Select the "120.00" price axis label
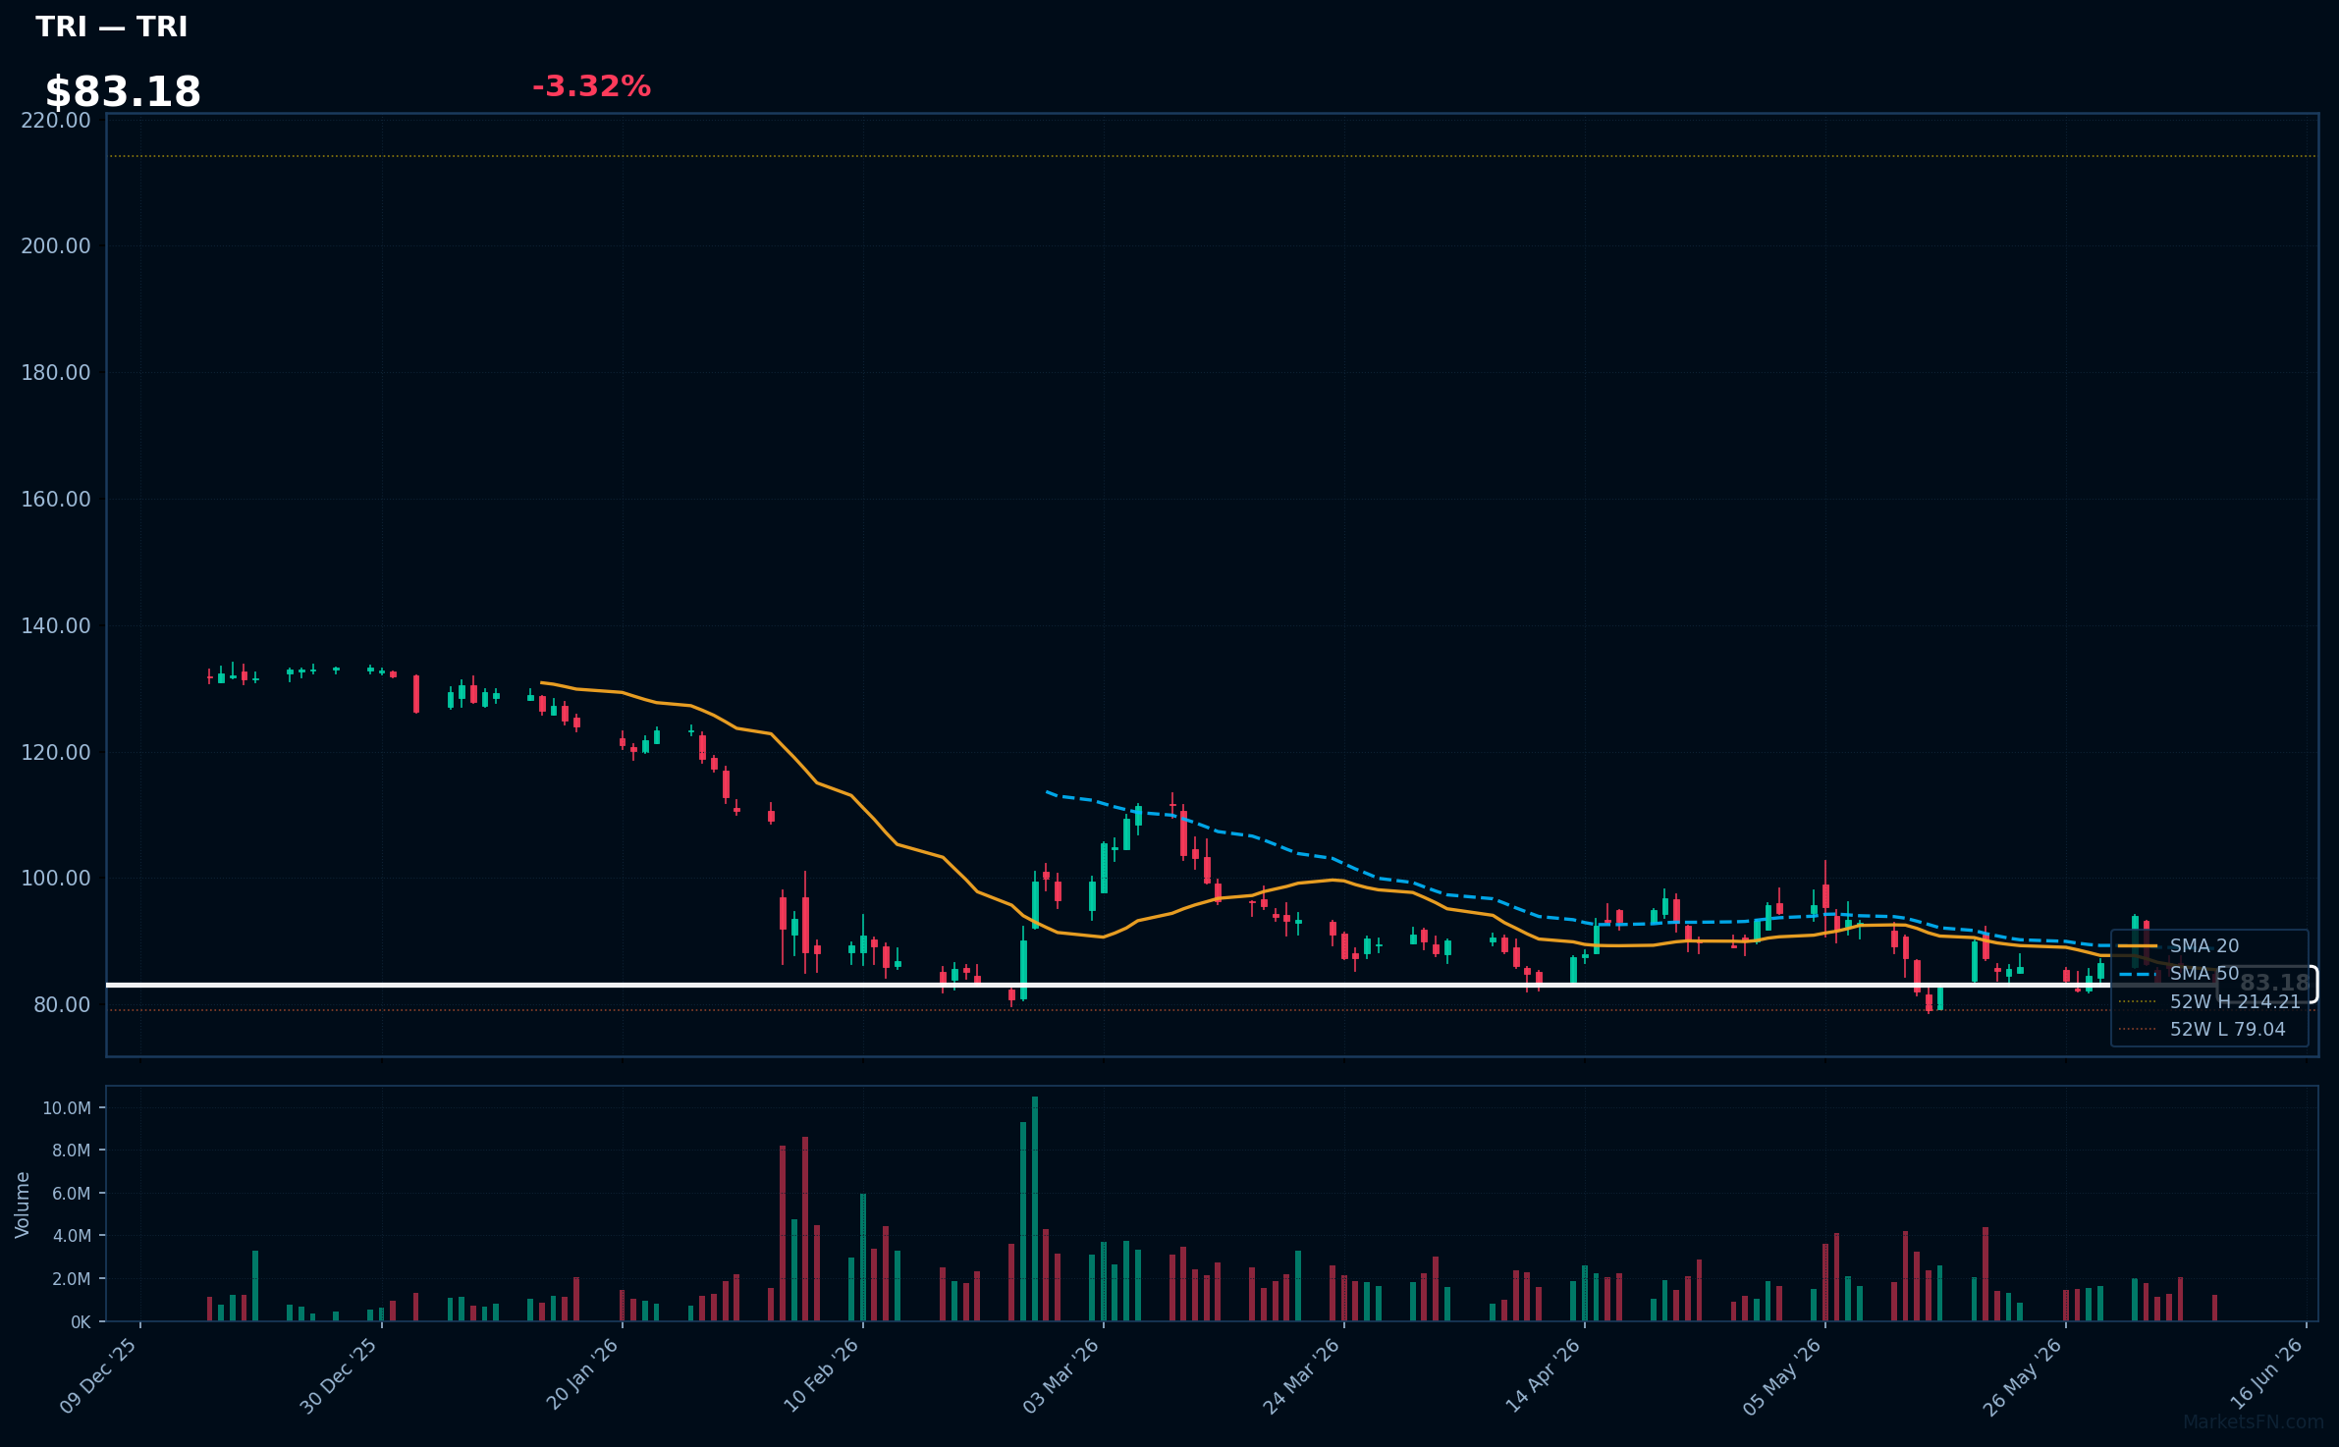The image size is (2339, 1447). pos(56,753)
